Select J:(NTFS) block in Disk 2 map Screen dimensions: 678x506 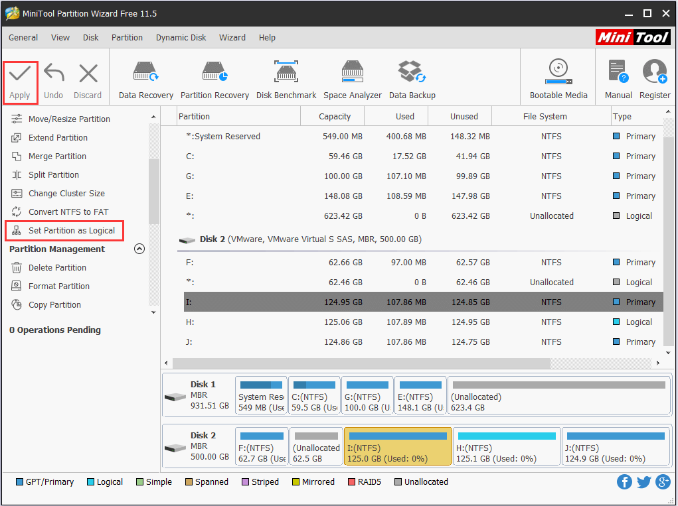(616, 447)
